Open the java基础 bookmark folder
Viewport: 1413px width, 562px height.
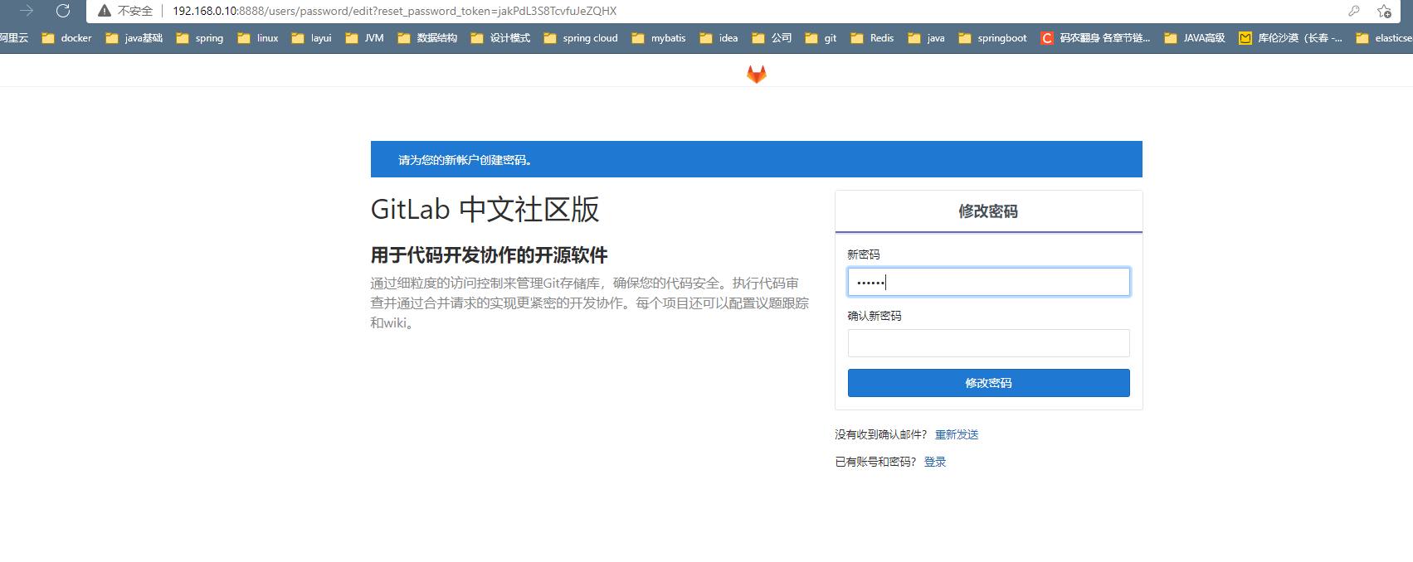pos(134,38)
